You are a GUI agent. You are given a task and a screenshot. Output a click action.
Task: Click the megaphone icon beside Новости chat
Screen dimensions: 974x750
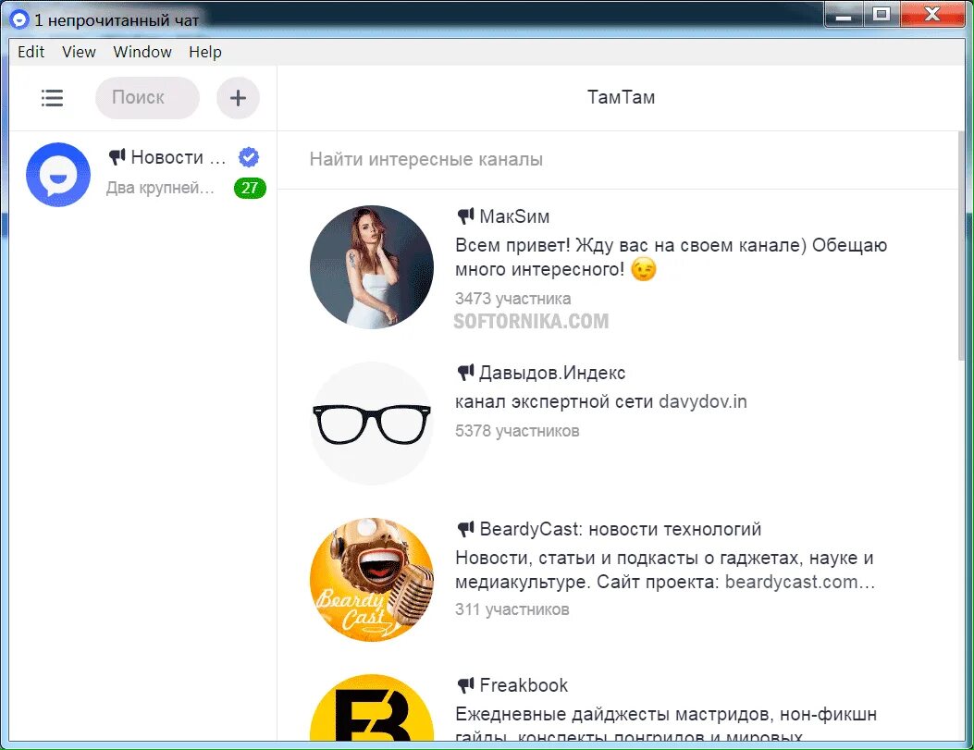click(x=117, y=156)
